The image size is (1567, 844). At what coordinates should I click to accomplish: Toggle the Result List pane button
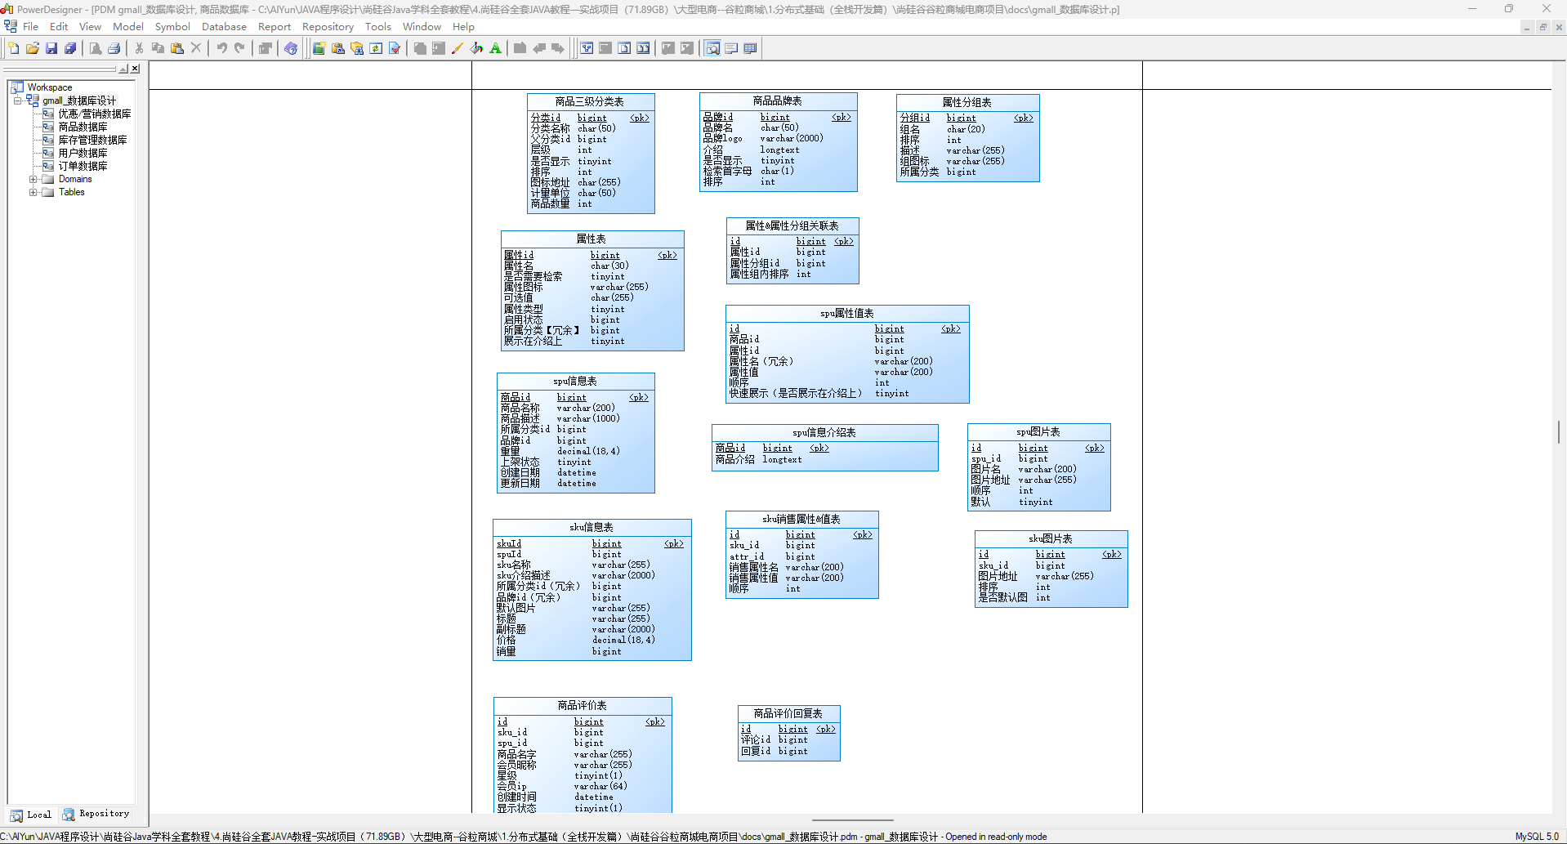click(x=750, y=48)
